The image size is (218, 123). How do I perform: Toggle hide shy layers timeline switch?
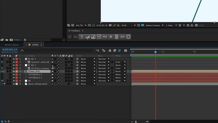110,51
